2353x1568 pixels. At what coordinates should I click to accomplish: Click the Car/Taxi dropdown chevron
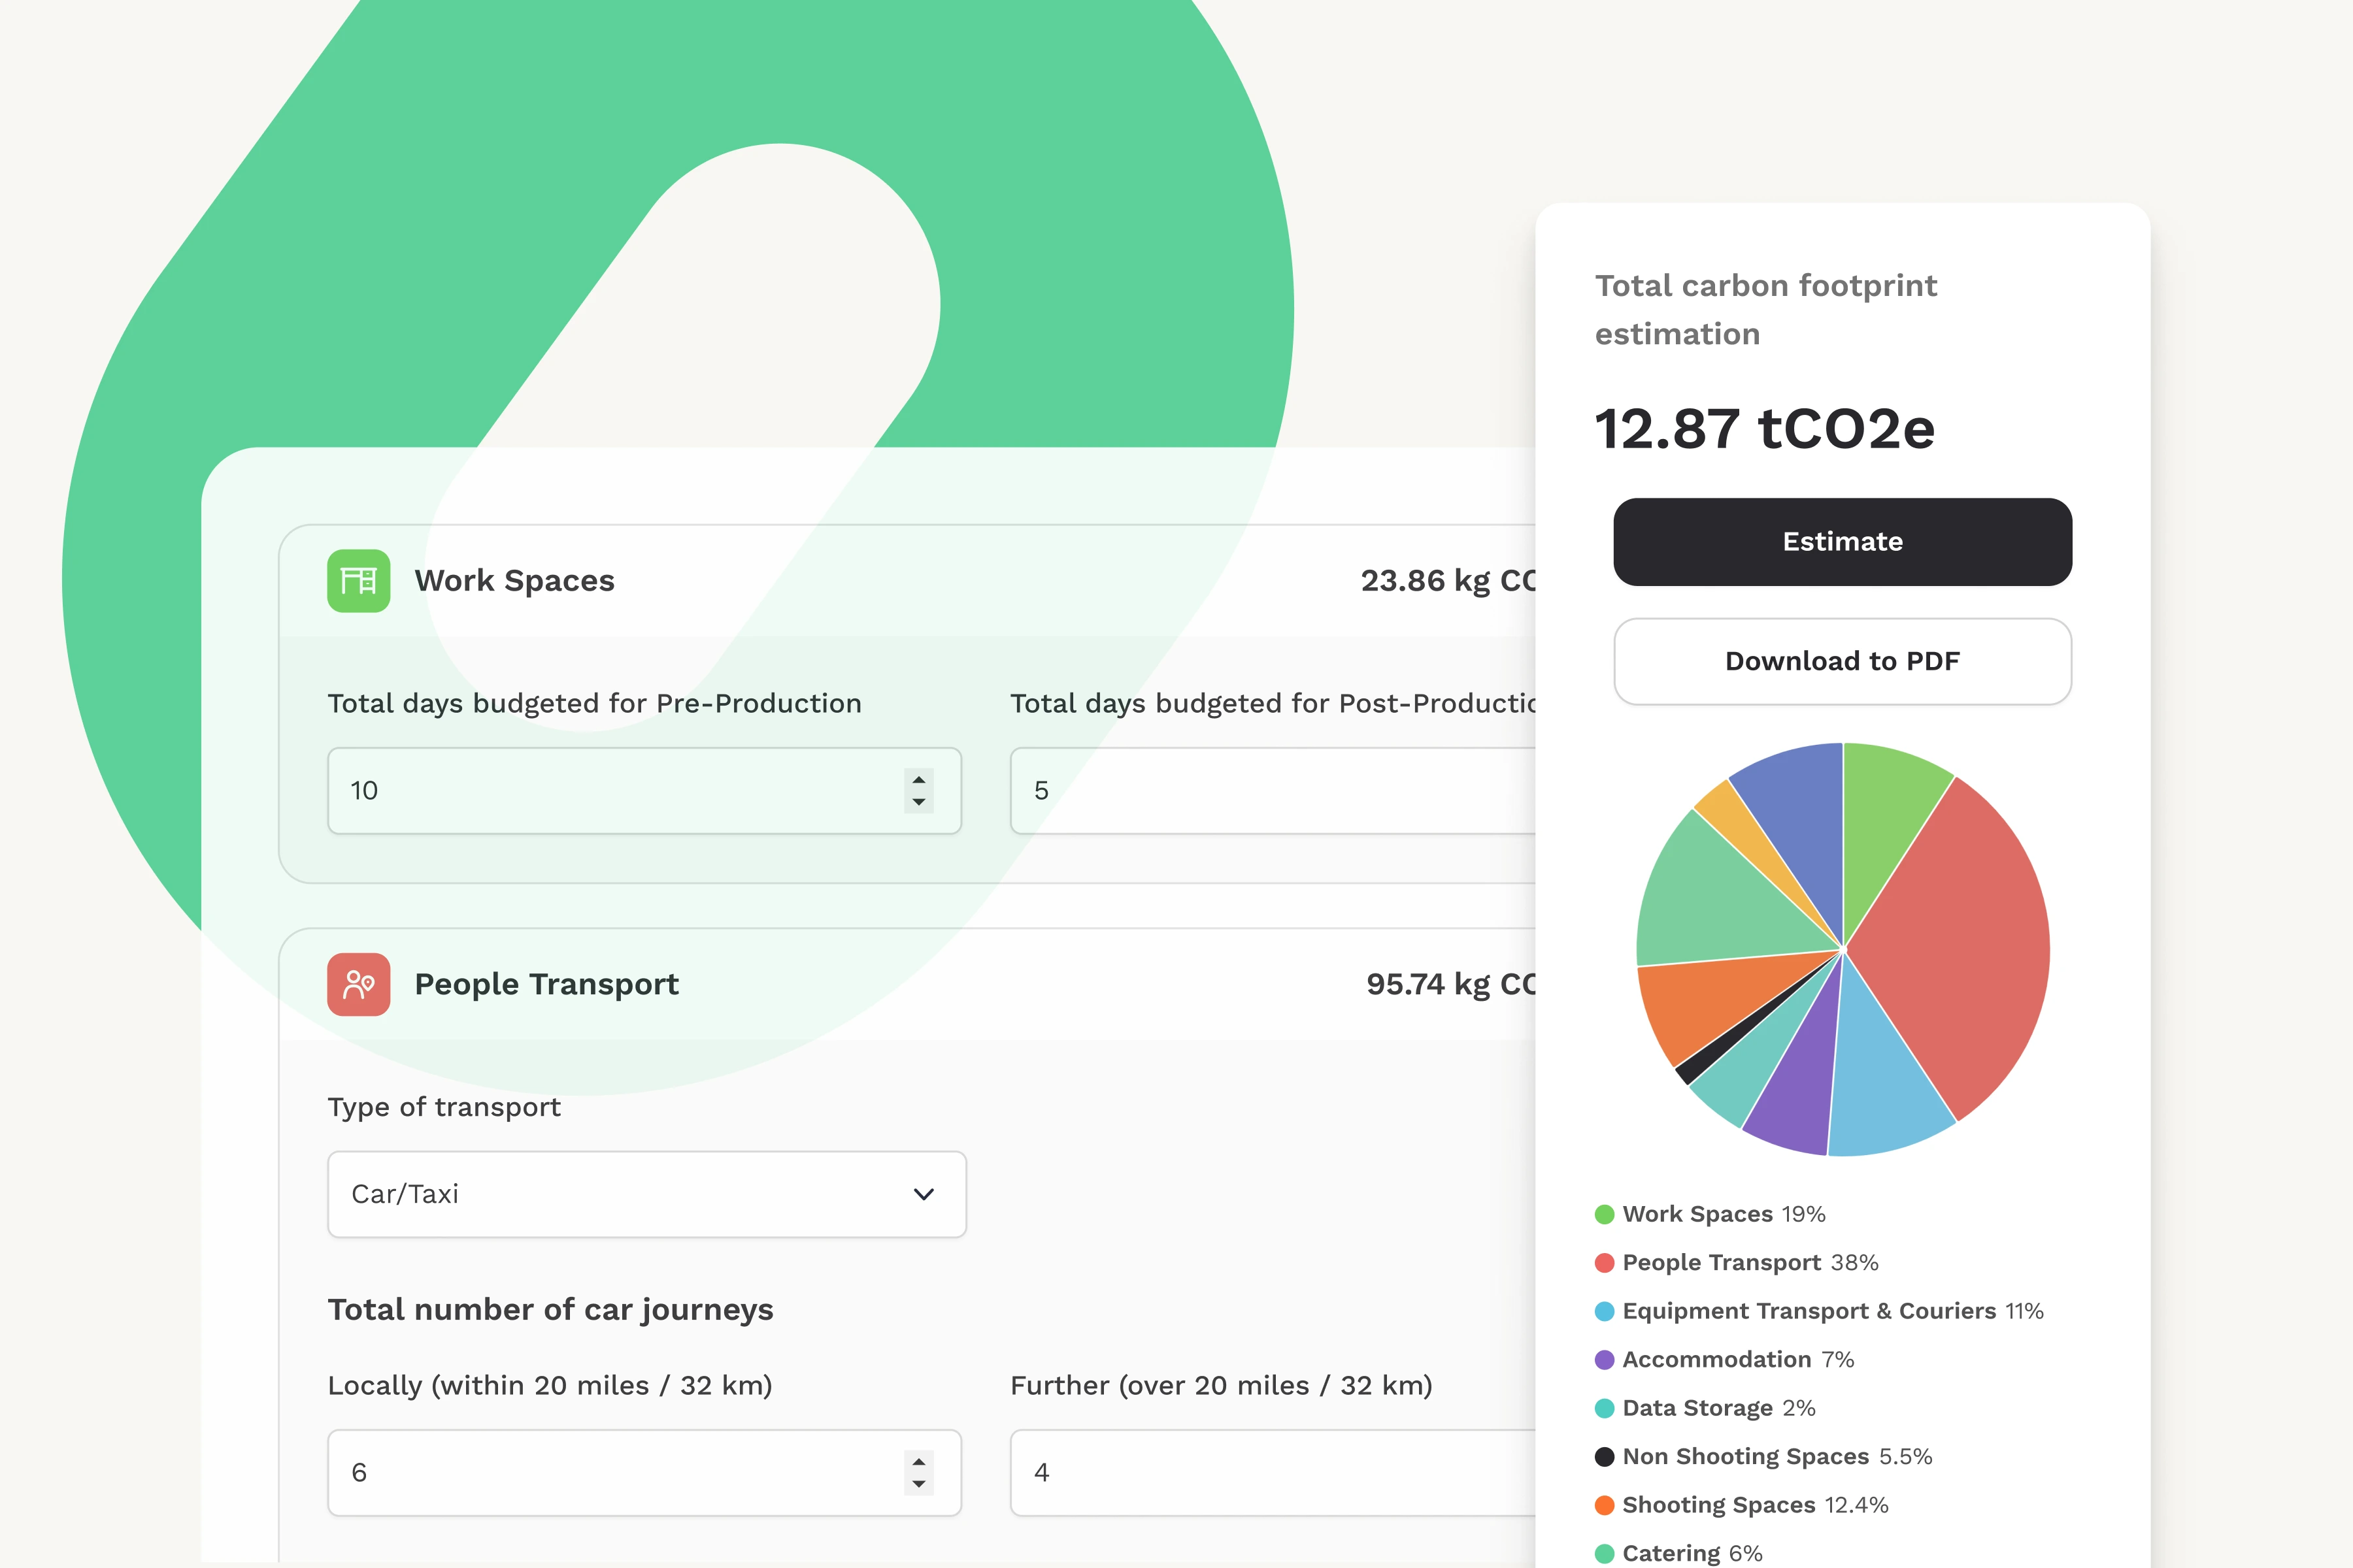[x=924, y=1194]
